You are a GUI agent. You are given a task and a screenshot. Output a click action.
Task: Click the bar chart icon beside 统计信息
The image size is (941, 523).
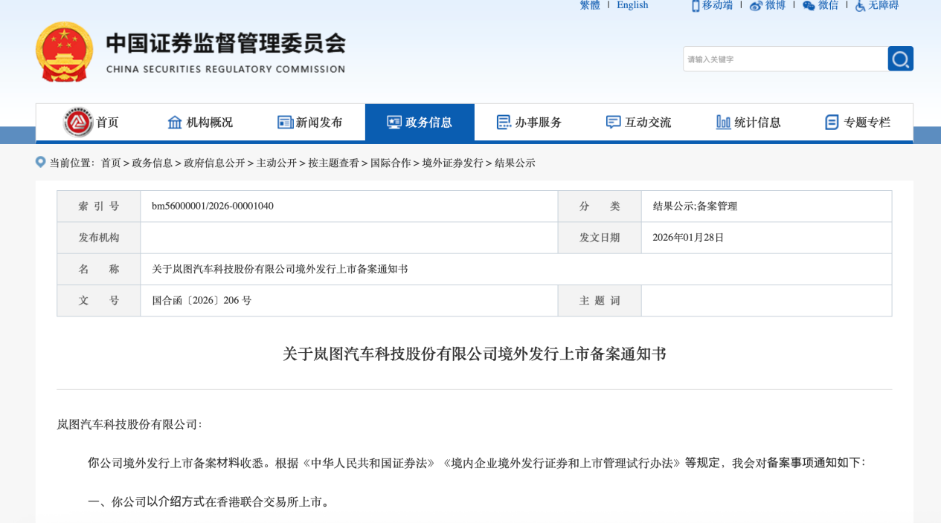click(x=722, y=121)
